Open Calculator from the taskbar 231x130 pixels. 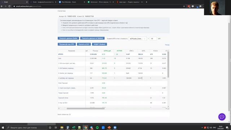(68, 127)
